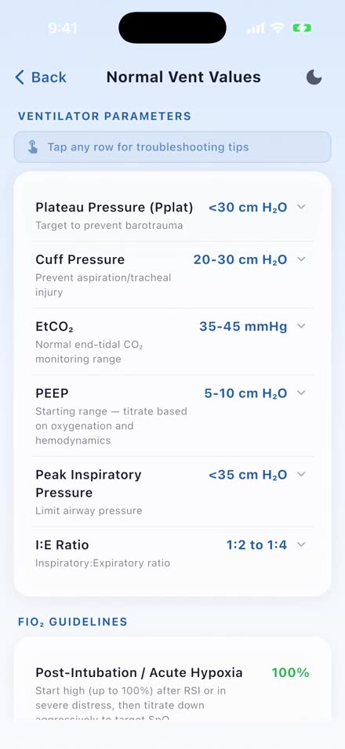Expand the I:E Ratio chevron
The height and width of the screenshot is (749, 345).
click(x=301, y=545)
